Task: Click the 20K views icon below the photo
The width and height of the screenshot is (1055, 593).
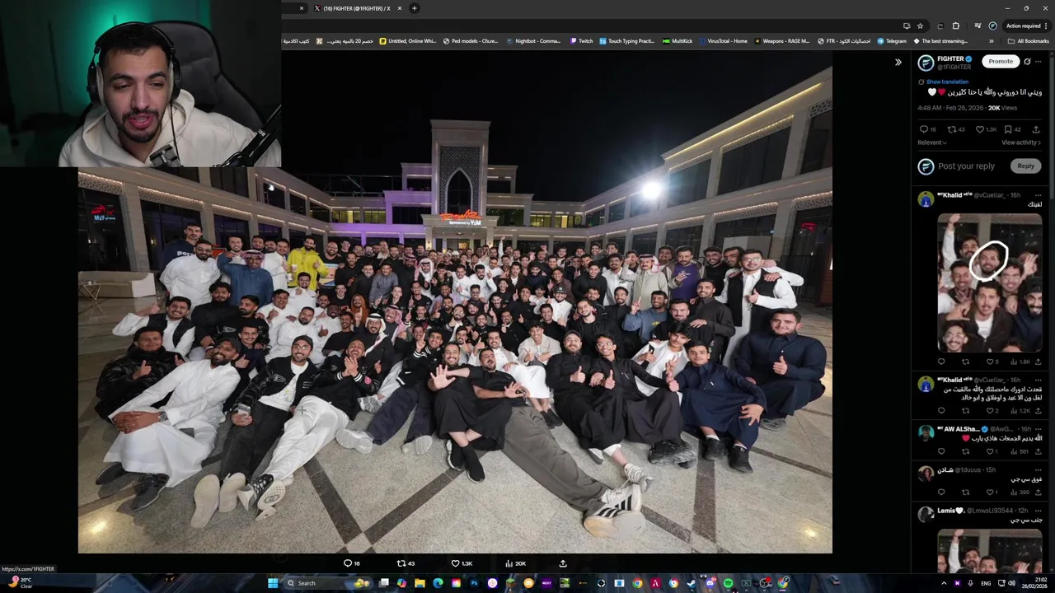Action: coord(509,563)
